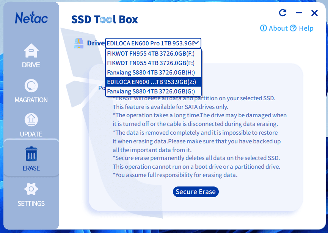Click the MAGRATION sidebar label
Screen dimensions: 328x233
31,100
